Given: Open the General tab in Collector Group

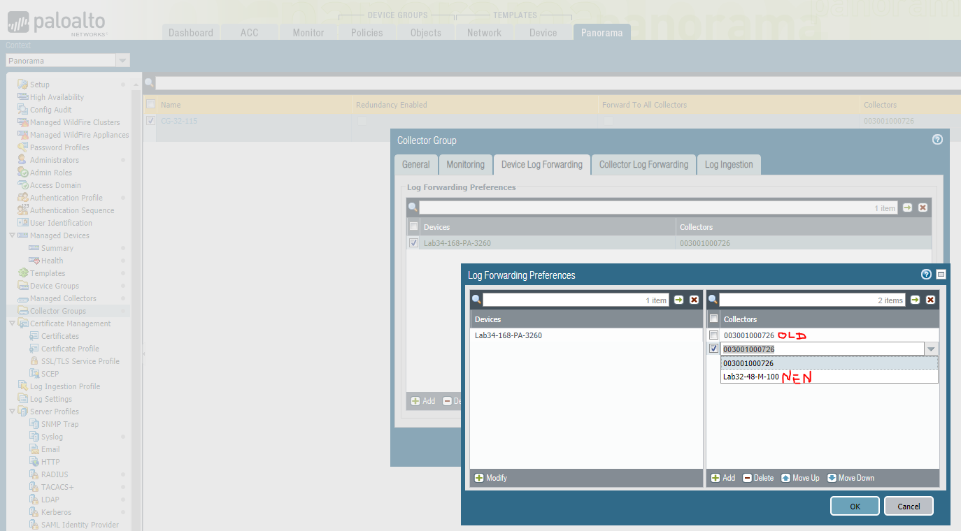Looking at the screenshot, I should click(x=415, y=164).
